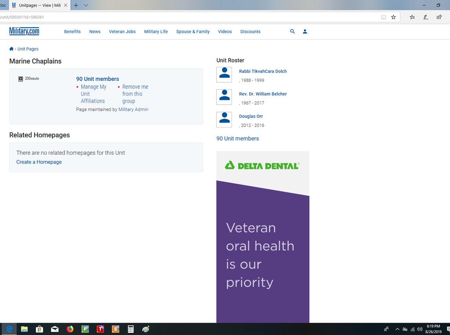This screenshot has width=450, height=335.
Task: Select the Spouse & Family menu item
Action: coord(192,32)
